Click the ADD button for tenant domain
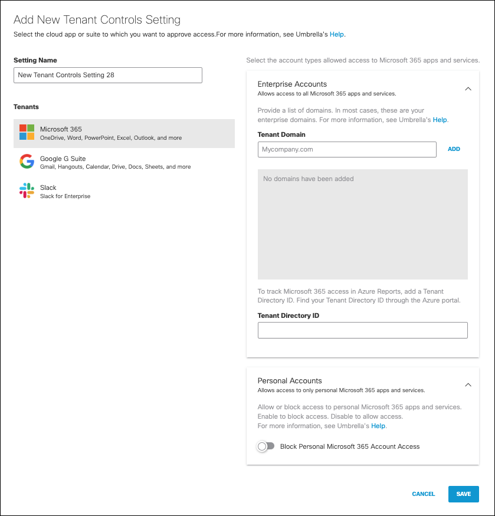Image resolution: width=495 pixels, height=516 pixels. pos(454,149)
